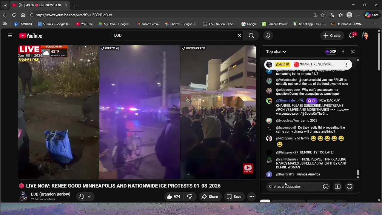This screenshot has height=215, width=382.
Task: Open Copilot Chat button
Action: [x=372, y=15]
